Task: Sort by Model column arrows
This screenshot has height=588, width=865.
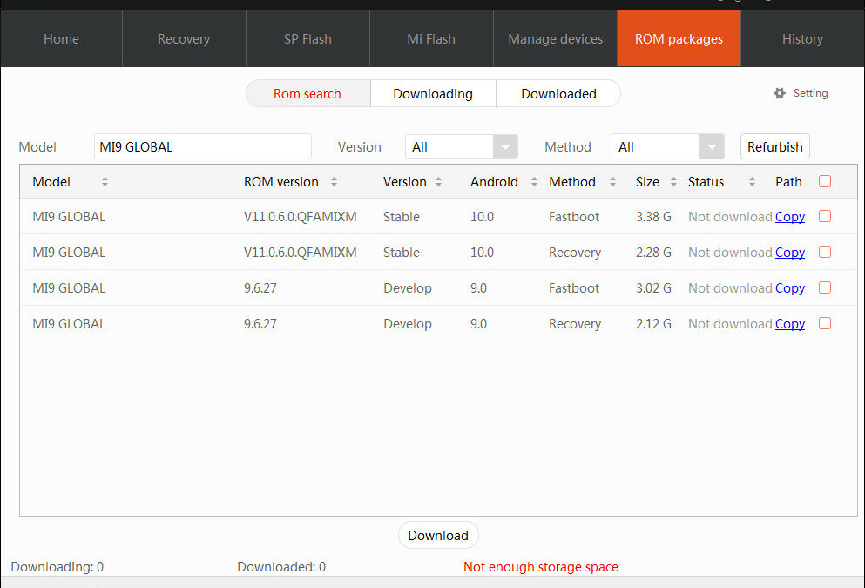Action: point(105,182)
